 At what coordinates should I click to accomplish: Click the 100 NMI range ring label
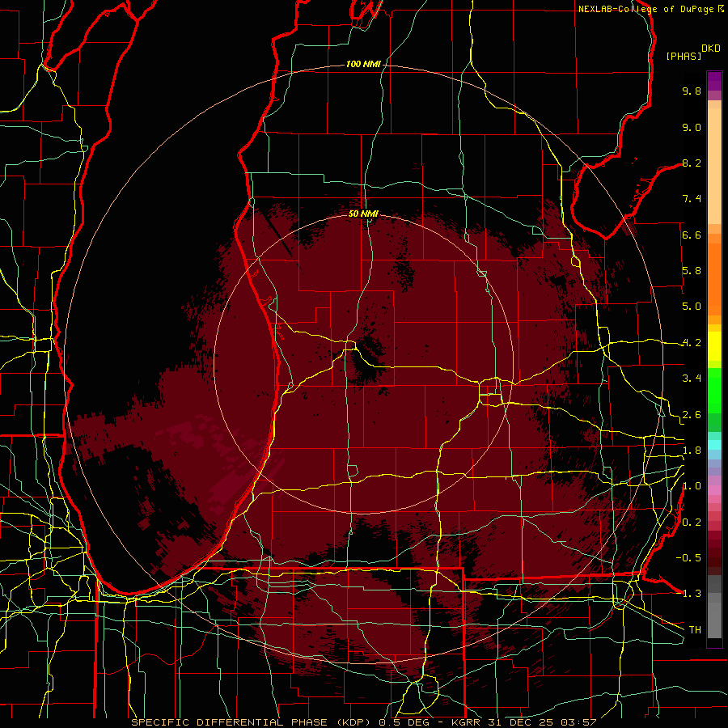point(362,64)
